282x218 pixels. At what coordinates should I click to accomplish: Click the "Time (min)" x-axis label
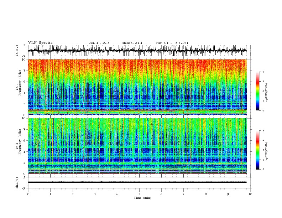coord(142,198)
